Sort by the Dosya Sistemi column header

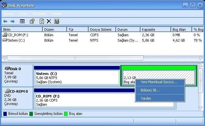point(102,30)
